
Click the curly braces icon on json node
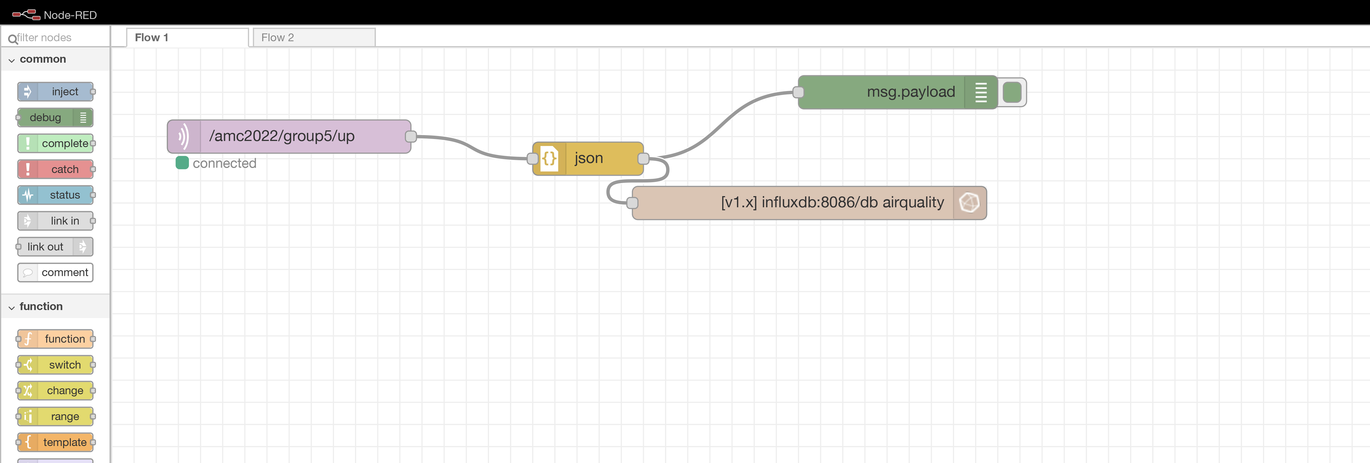pyautogui.click(x=549, y=159)
